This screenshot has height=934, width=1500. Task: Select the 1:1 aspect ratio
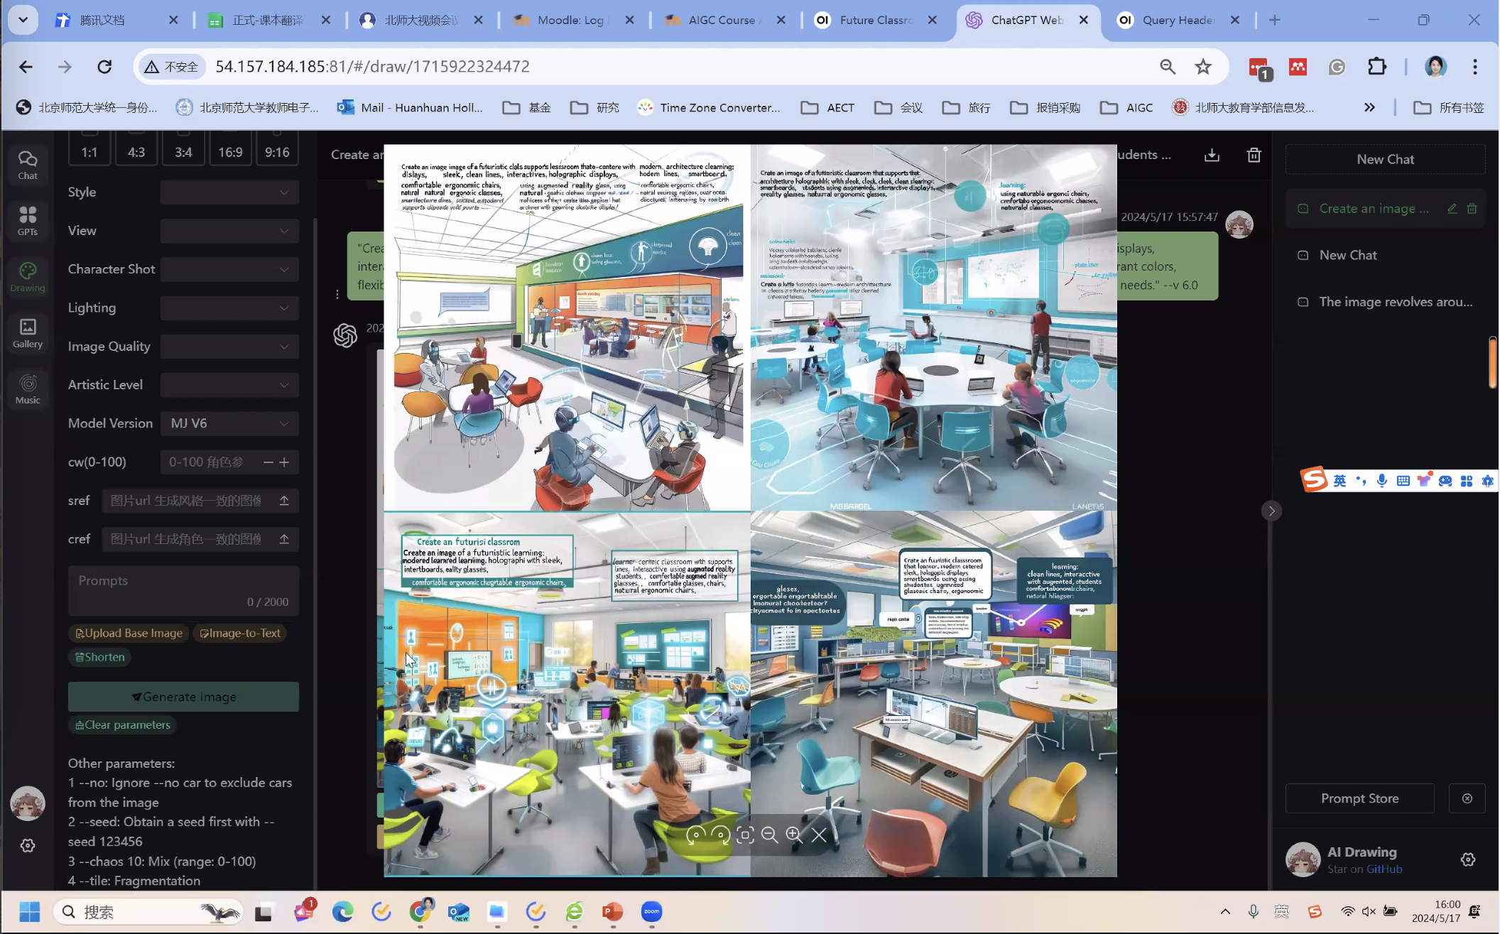[x=89, y=152]
